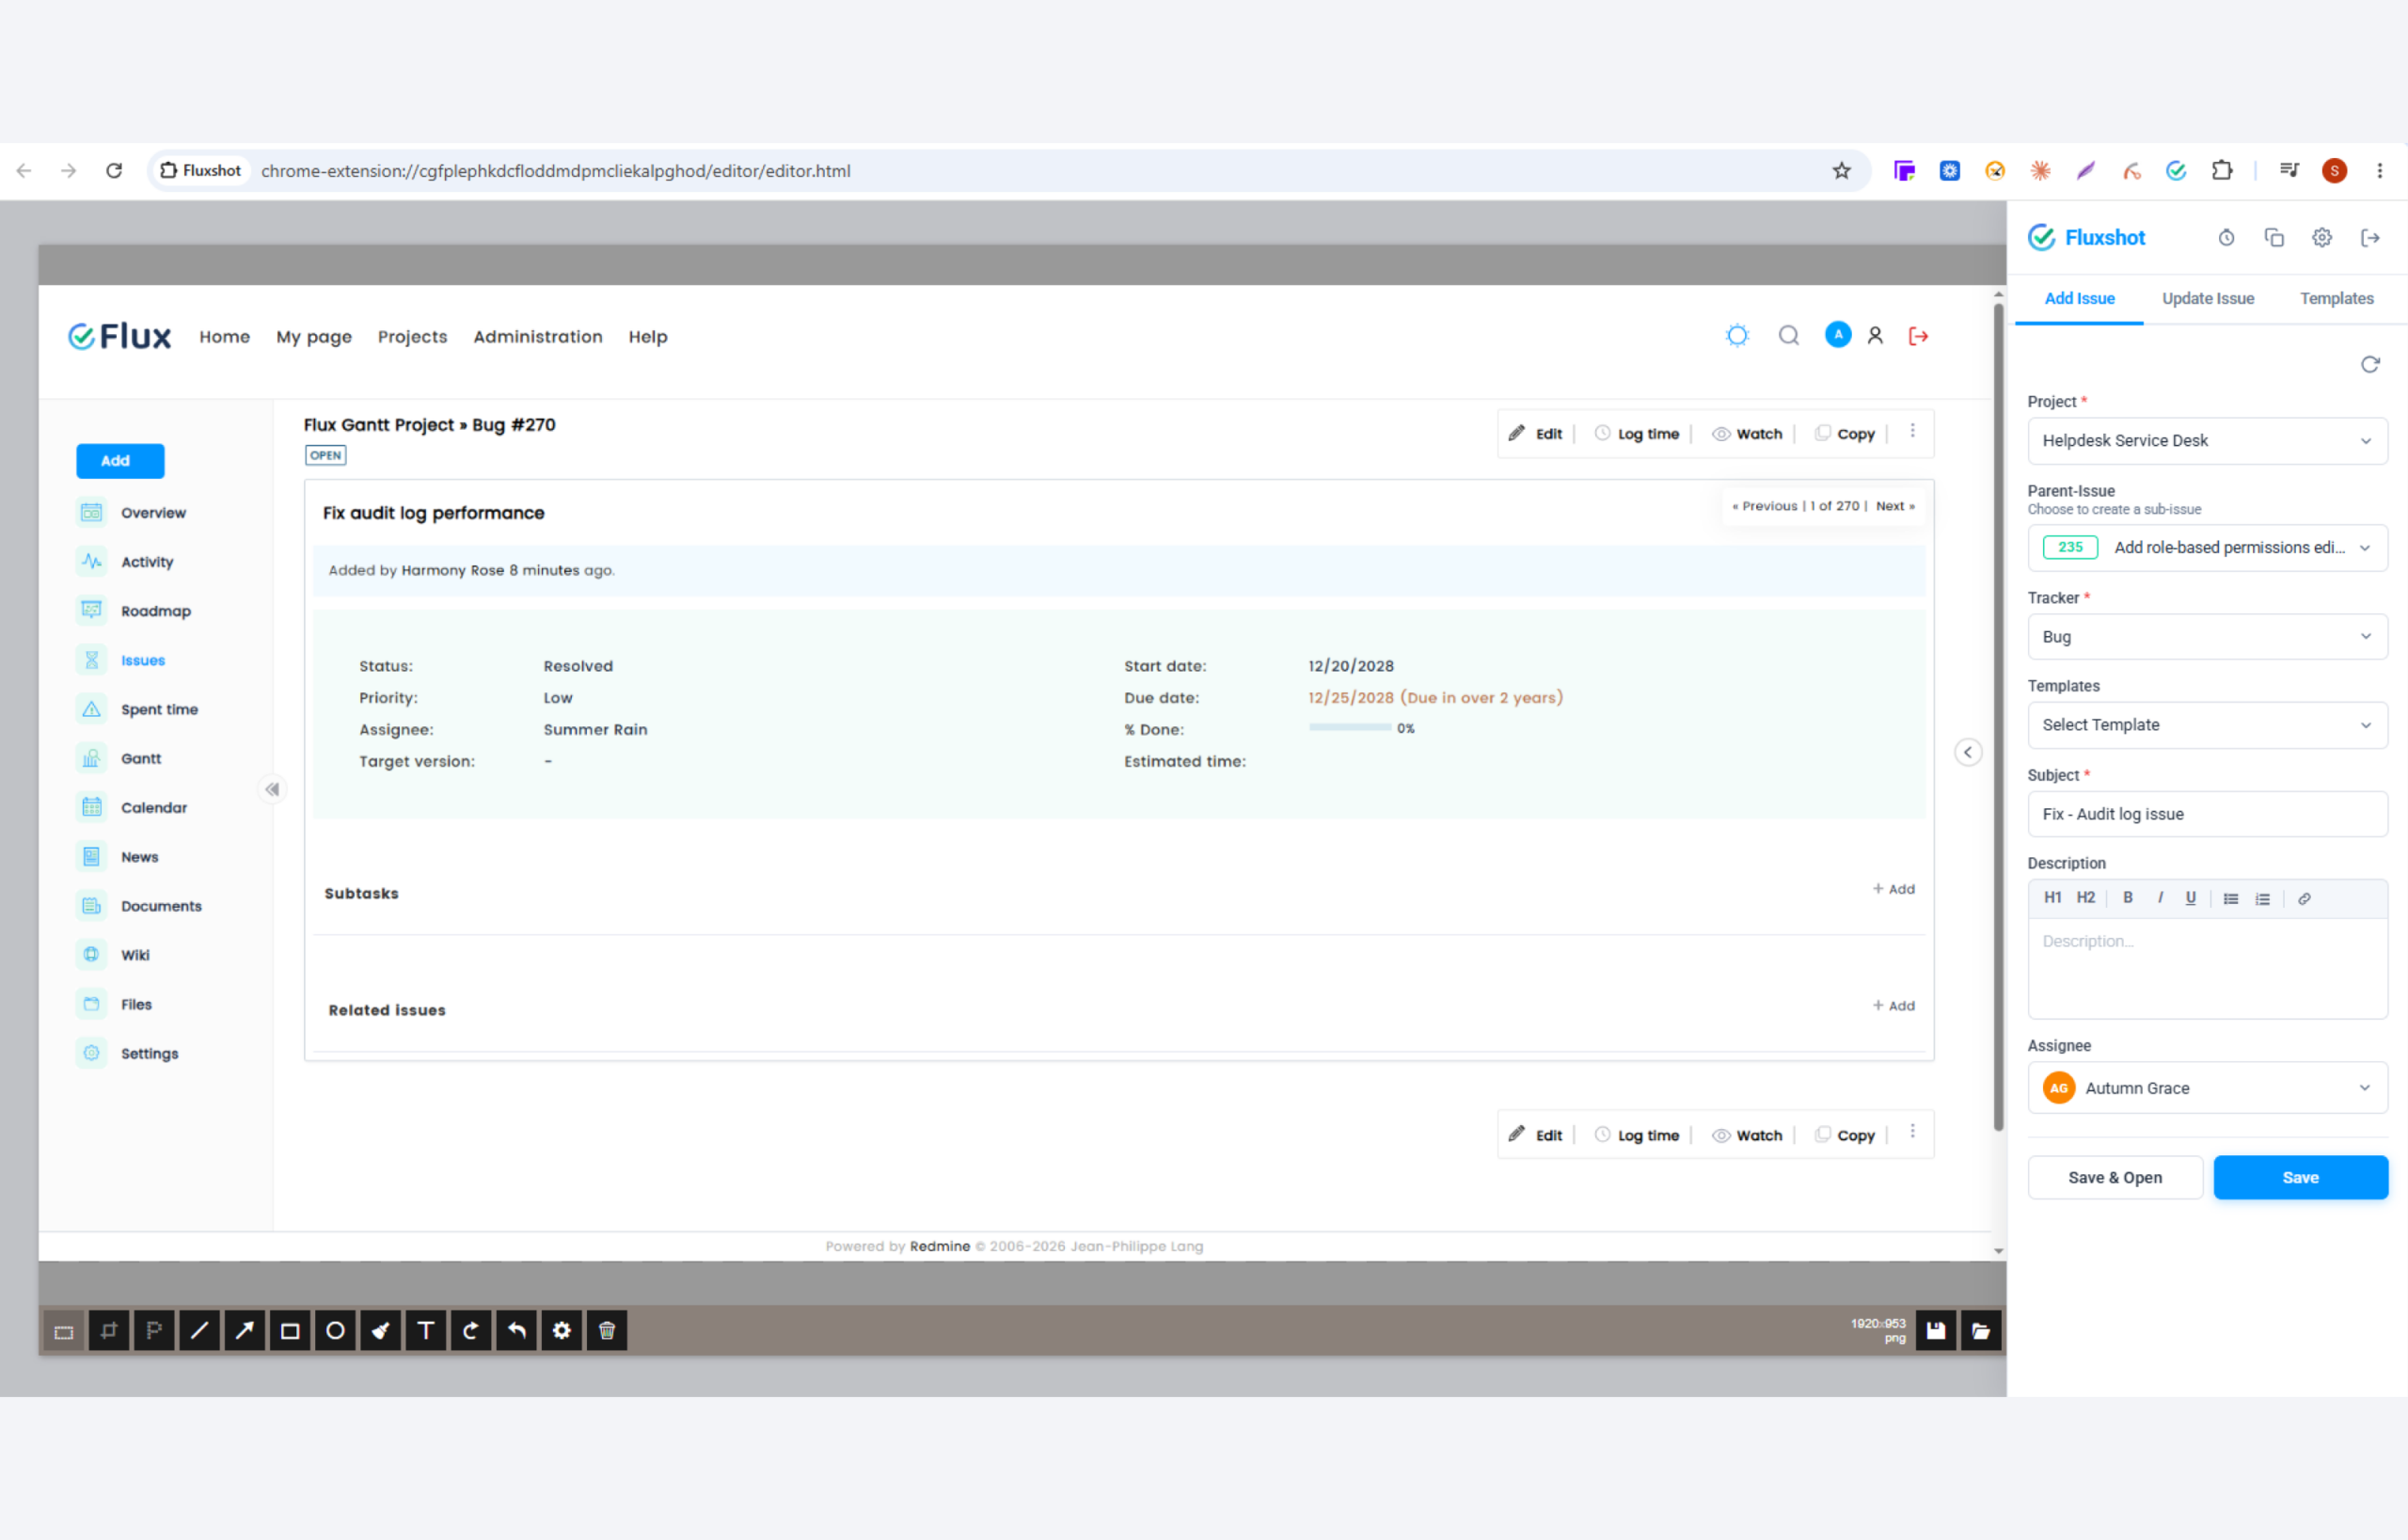Open the three-dot menu in top issue action bar
Screen dimensions: 2408x1540
[x=1913, y=431]
